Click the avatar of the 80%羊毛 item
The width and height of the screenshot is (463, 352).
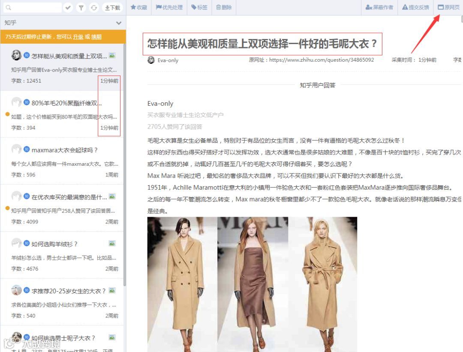(16, 102)
